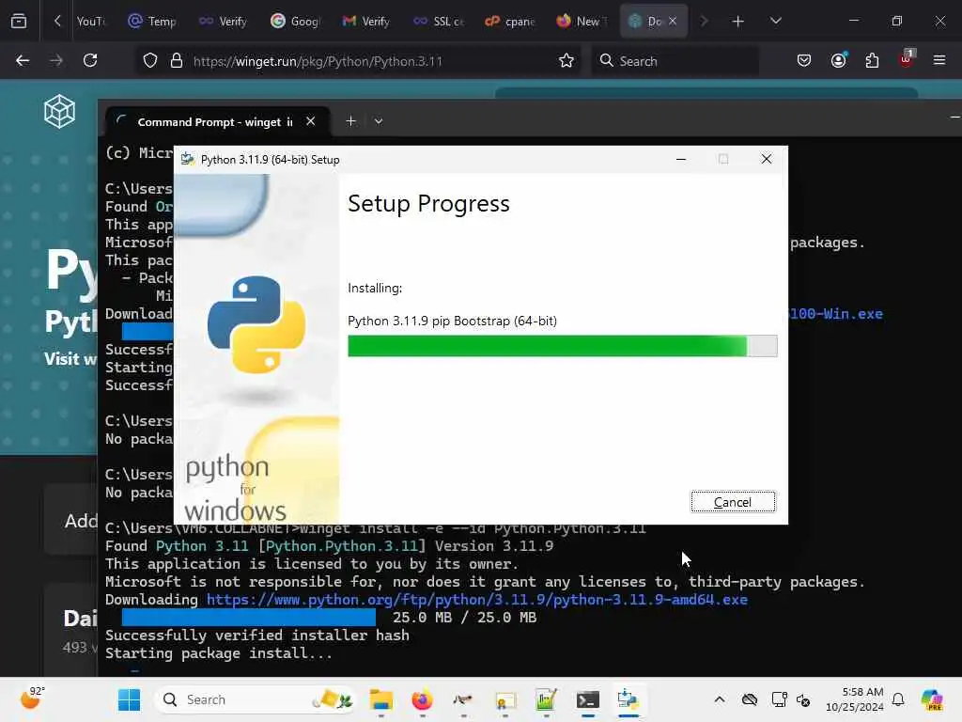Viewport: 962px width, 722px height.
Task: Open the Firefox tab list dropdown
Action: click(775, 21)
